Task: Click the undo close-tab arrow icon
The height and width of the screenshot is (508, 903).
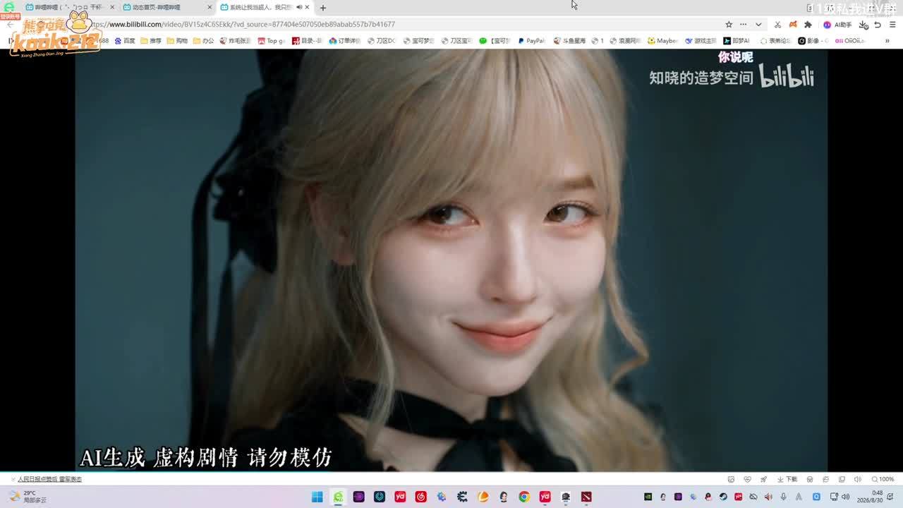Action: tap(878, 24)
